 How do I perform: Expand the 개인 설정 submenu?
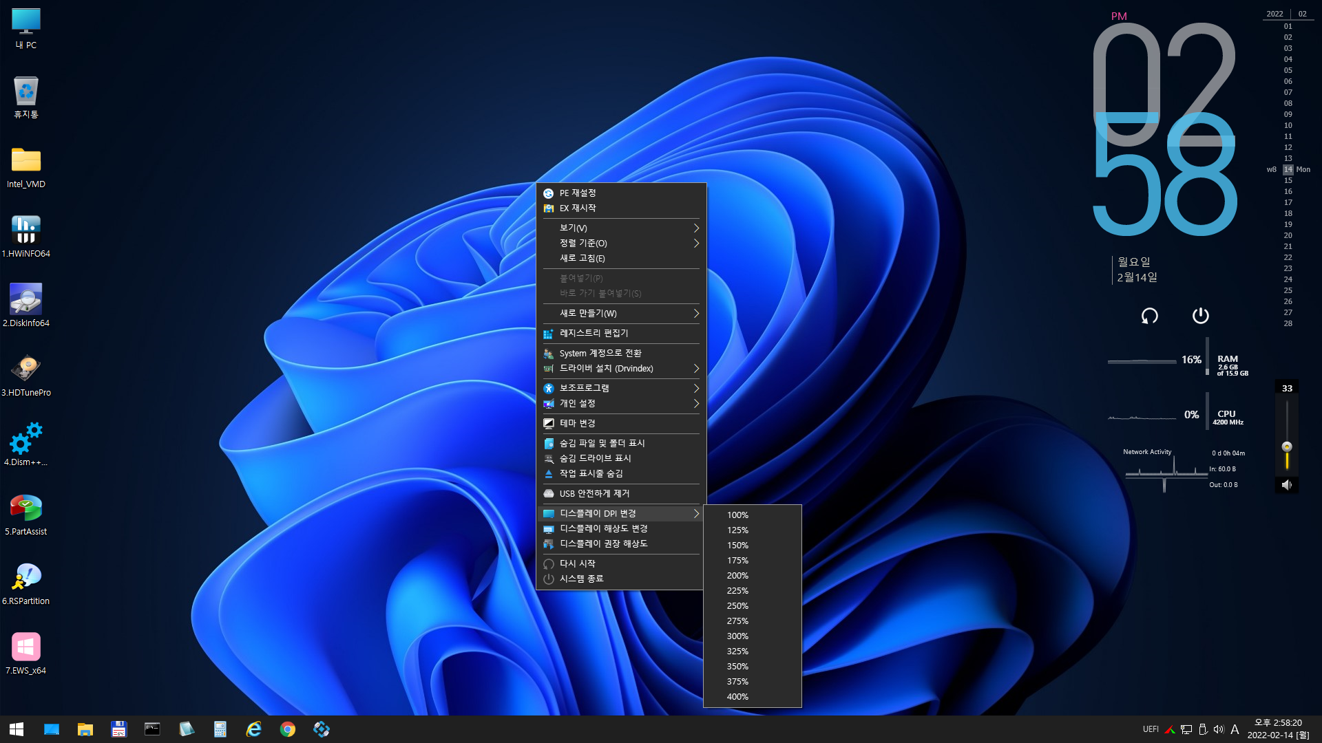pos(621,403)
